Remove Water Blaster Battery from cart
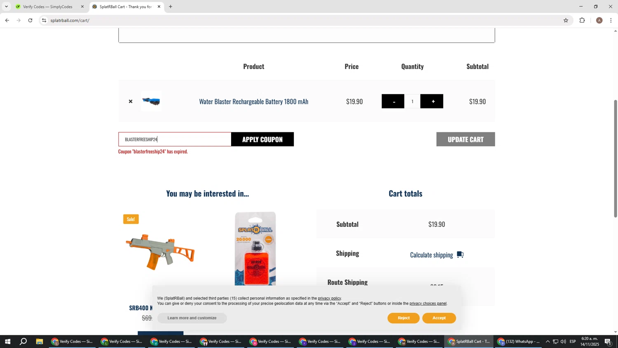Image resolution: width=618 pixels, height=348 pixels. 131,101
